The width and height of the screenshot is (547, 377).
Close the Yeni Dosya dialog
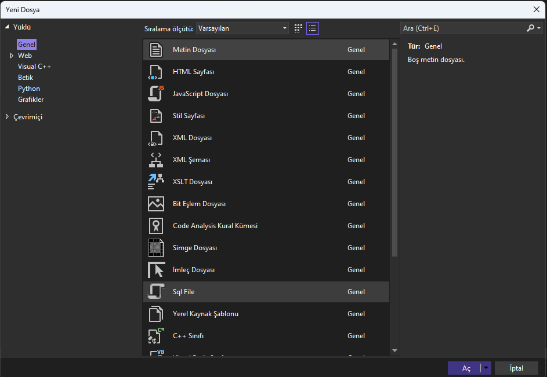point(537,9)
